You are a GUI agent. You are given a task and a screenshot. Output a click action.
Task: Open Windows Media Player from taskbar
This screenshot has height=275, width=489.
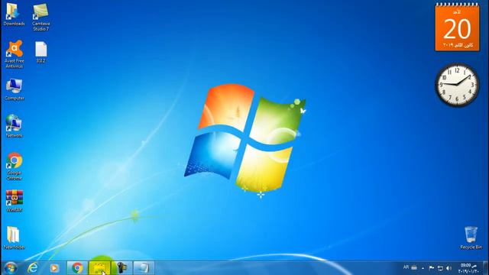pyautogui.click(x=54, y=268)
